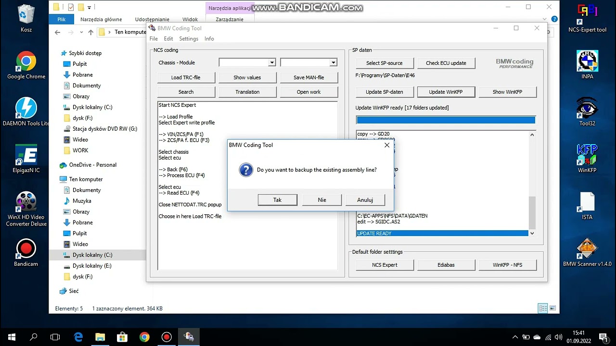Click the Update WinKFP progress bar

pyautogui.click(x=446, y=120)
